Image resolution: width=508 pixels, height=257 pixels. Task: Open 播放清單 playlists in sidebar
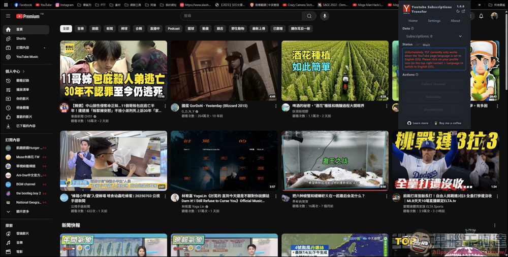coord(26,90)
